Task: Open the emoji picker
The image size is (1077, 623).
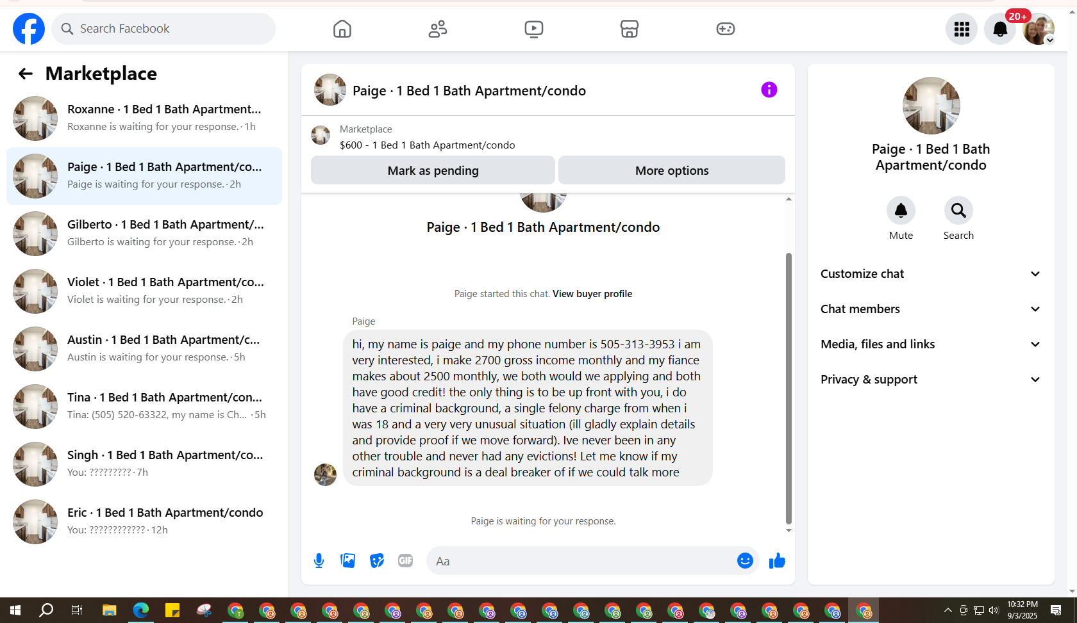Action: tap(745, 561)
